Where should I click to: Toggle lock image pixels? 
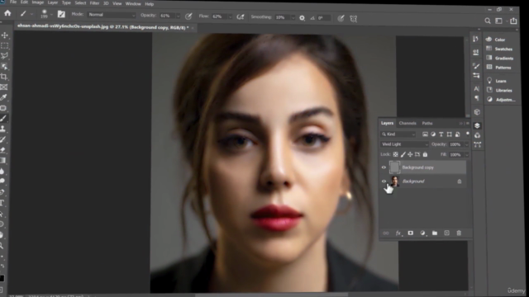click(403, 154)
